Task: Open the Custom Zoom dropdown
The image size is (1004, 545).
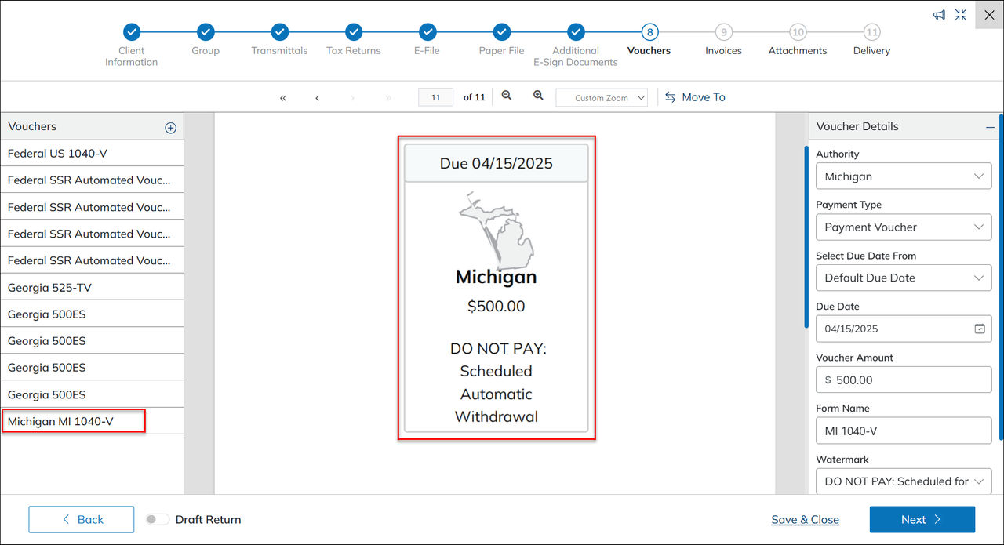Action: (602, 98)
